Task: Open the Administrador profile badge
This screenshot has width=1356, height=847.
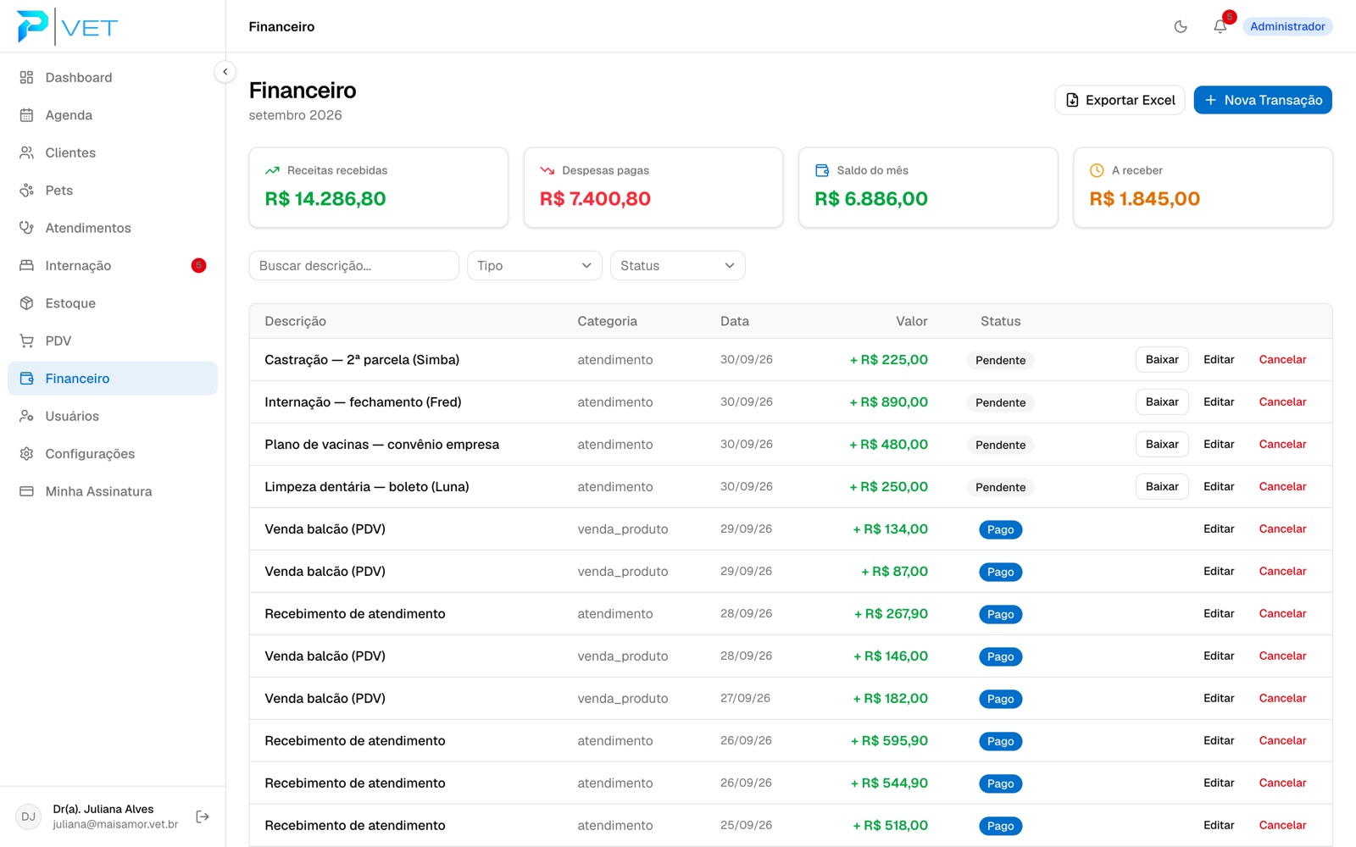Action: point(1287,26)
